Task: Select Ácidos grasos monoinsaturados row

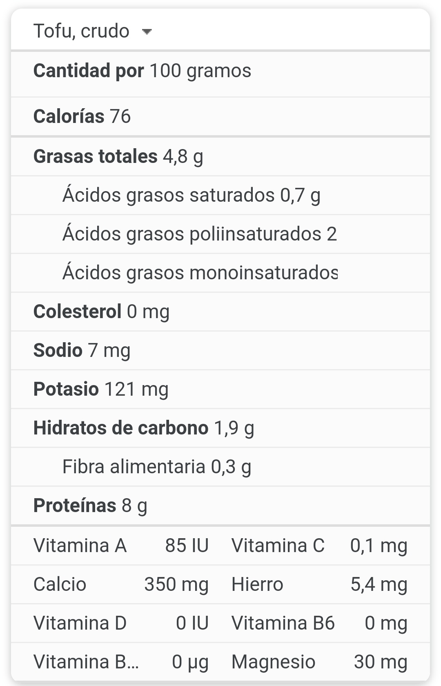Action: point(220,273)
